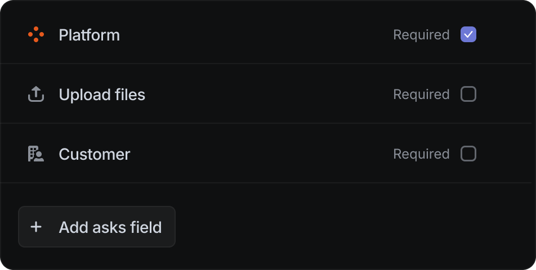Select the Upload files field name
Screen dimensions: 536x270
(x=102, y=94)
